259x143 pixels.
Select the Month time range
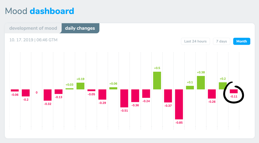[242, 41]
